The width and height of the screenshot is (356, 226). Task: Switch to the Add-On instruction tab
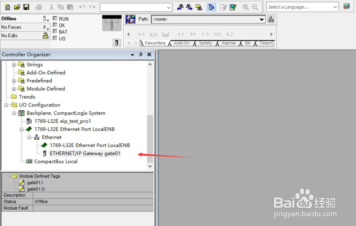(x=182, y=43)
